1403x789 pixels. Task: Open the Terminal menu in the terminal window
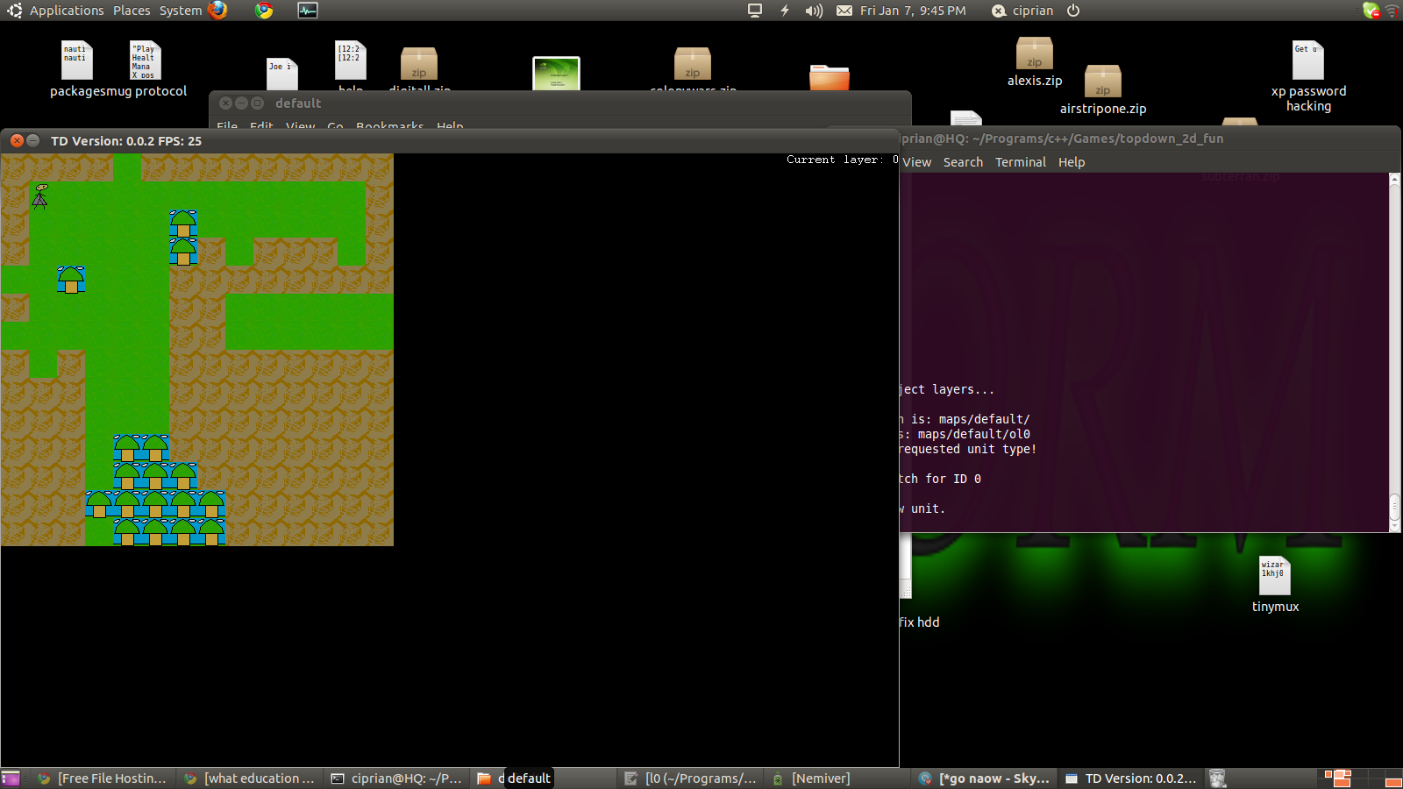click(x=1021, y=162)
